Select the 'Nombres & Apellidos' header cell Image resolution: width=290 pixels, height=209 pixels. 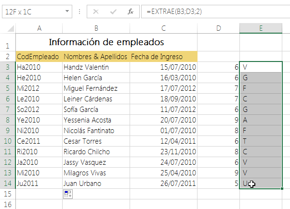coord(95,56)
